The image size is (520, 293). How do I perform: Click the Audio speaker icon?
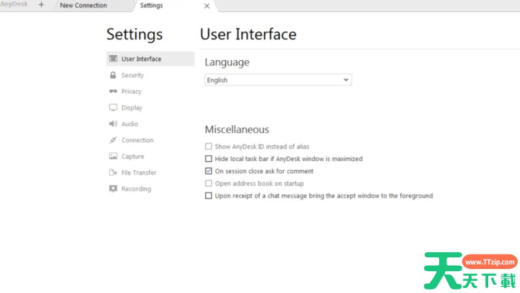[113, 124]
